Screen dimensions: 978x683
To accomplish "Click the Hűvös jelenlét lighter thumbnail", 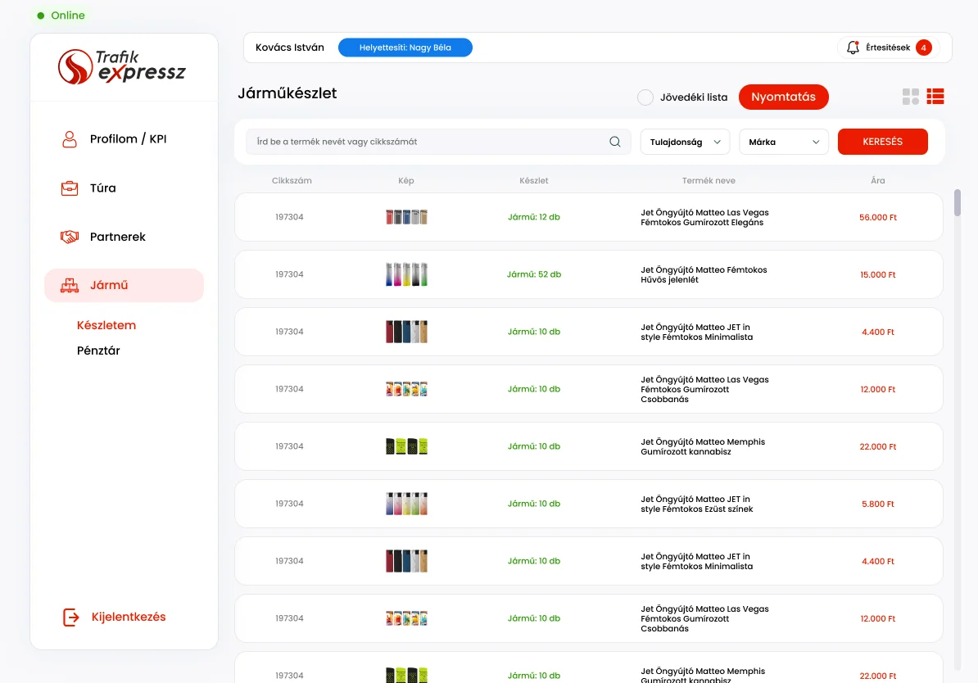I will (406, 274).
